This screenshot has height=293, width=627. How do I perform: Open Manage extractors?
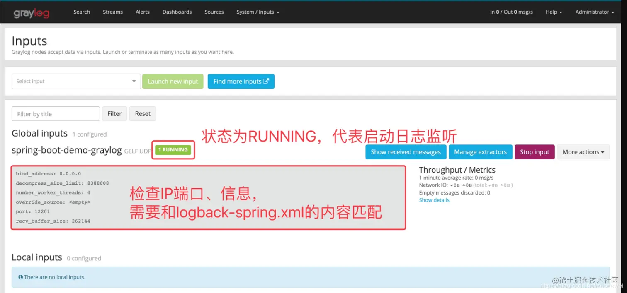tap(480, 152)
